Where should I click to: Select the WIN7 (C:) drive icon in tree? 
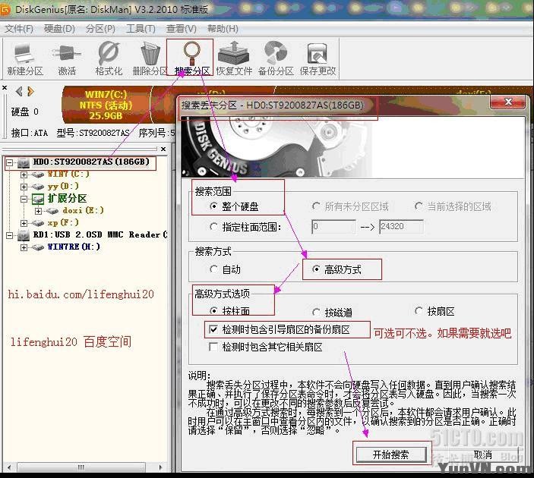pyautogui.click(x=38, y=175)
